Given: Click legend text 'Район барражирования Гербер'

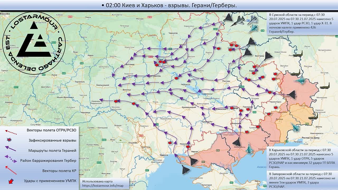Looking at the screenshot, I should pos(48,160).
